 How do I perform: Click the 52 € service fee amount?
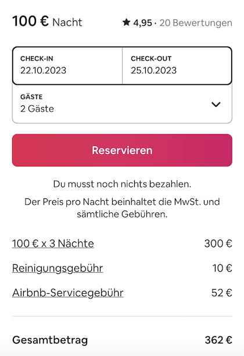(222, 293)
